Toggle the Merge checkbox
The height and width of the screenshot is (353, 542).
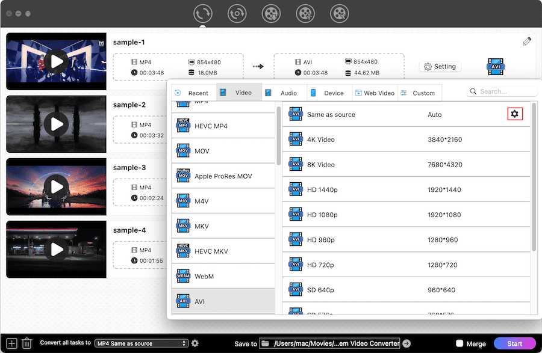[459, 343]
